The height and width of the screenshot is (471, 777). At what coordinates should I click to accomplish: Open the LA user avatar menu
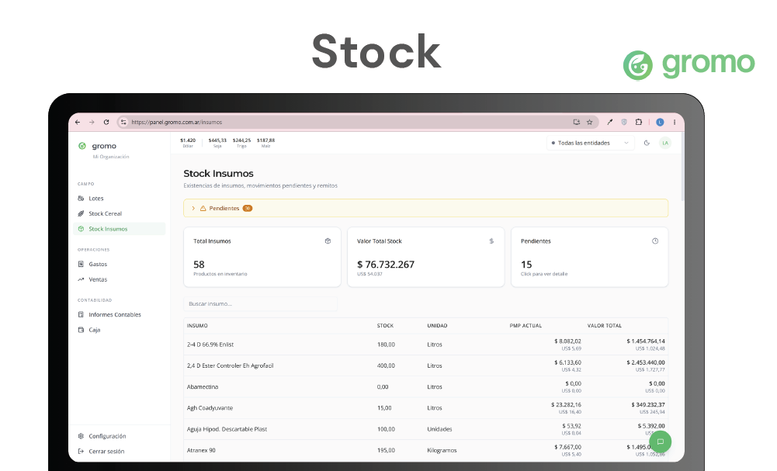(665, 143)
